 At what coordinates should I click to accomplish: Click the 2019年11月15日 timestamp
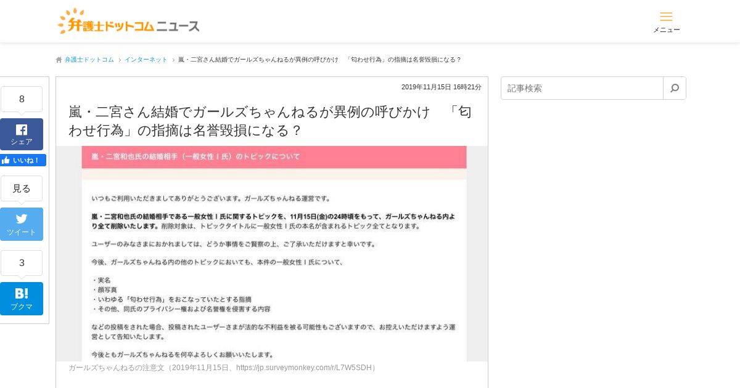[442, 87]
